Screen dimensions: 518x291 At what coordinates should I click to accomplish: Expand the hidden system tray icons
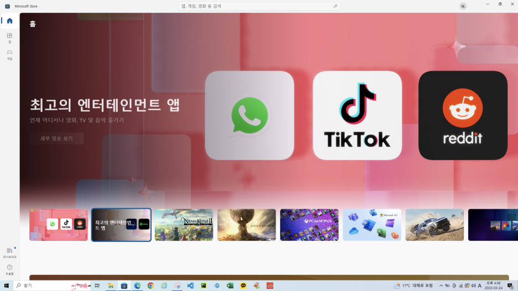(441, 285)
